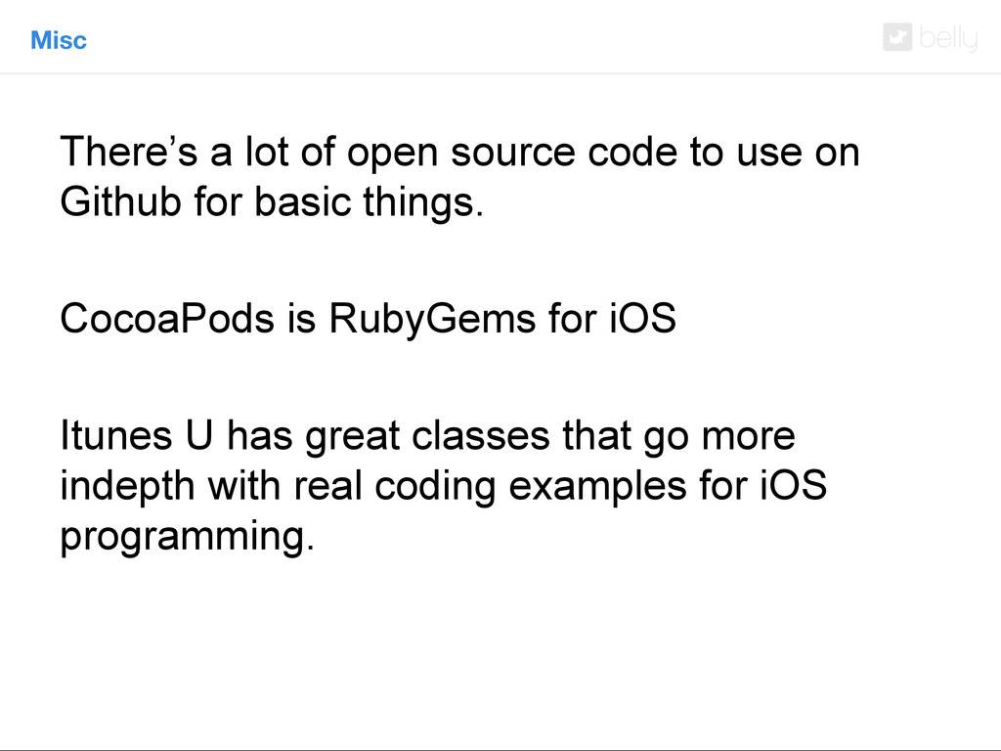Click "iOS" before the word programming
Image resolution: width=1001 pixels, height=751 pixels.
pyautogui.click(x=794, y=485)
